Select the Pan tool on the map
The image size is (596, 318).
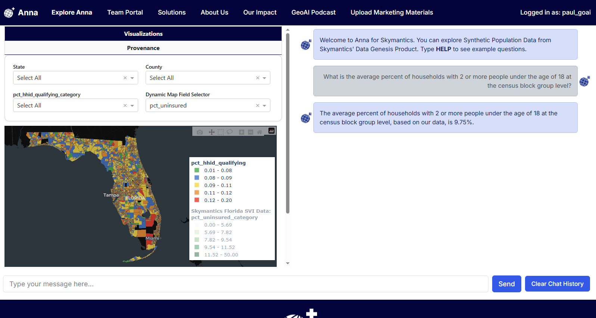click(x=211, y=132)
